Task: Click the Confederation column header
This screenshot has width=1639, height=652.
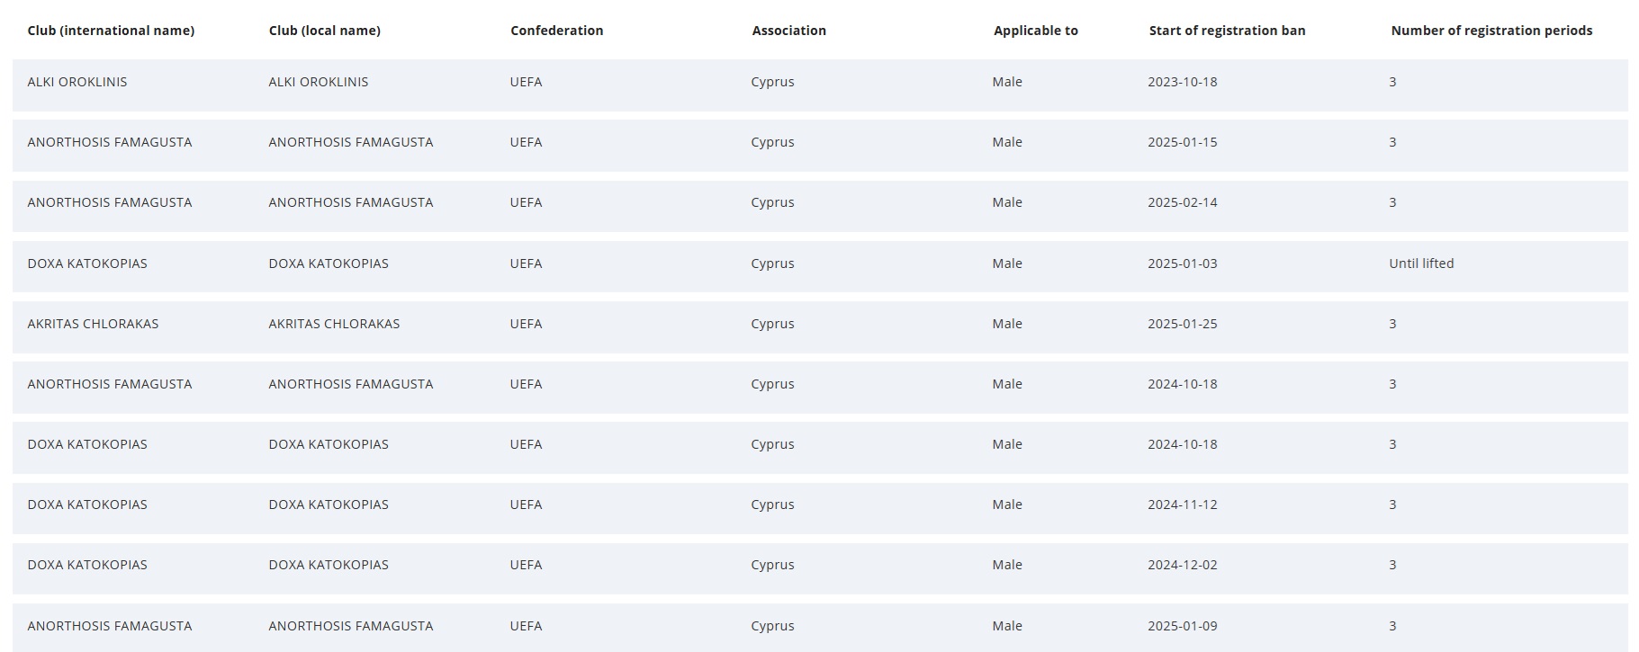Action: coord(556,31)
